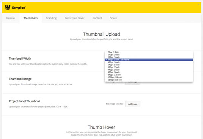The height and width of the screenshot is (139, 203).
Task: Close the panel with the X icon
Action: tap(198, 5)
